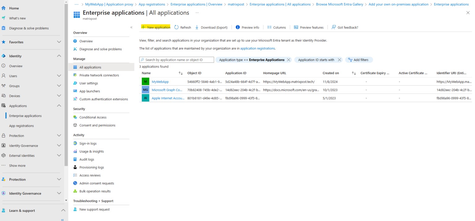Viewport: 475px width, 221px height.
Task: Open the matrixpost breadcrumb item
Action: tap(236, 4)
